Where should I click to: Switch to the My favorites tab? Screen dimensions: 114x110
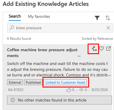39,16
